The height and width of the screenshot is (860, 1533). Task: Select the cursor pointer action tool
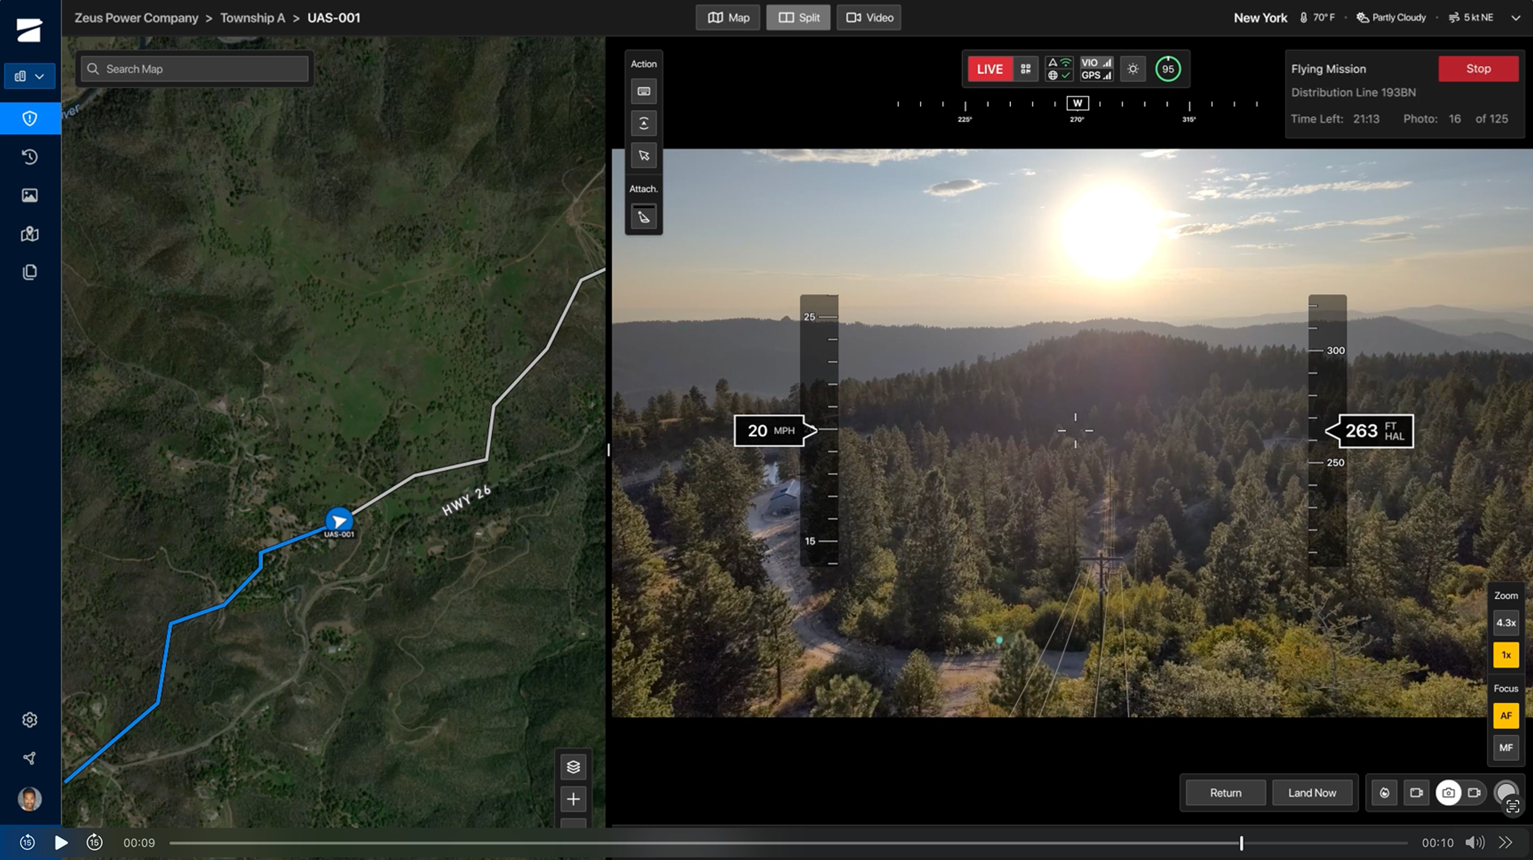tap(643, 156)
